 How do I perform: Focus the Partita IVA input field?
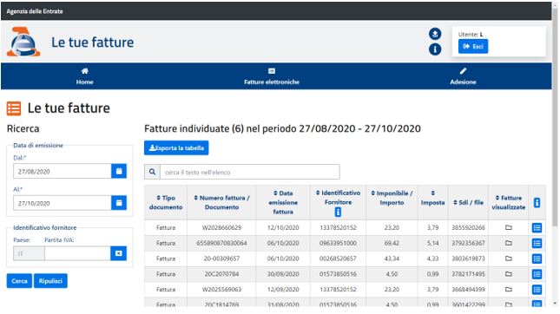77,253
